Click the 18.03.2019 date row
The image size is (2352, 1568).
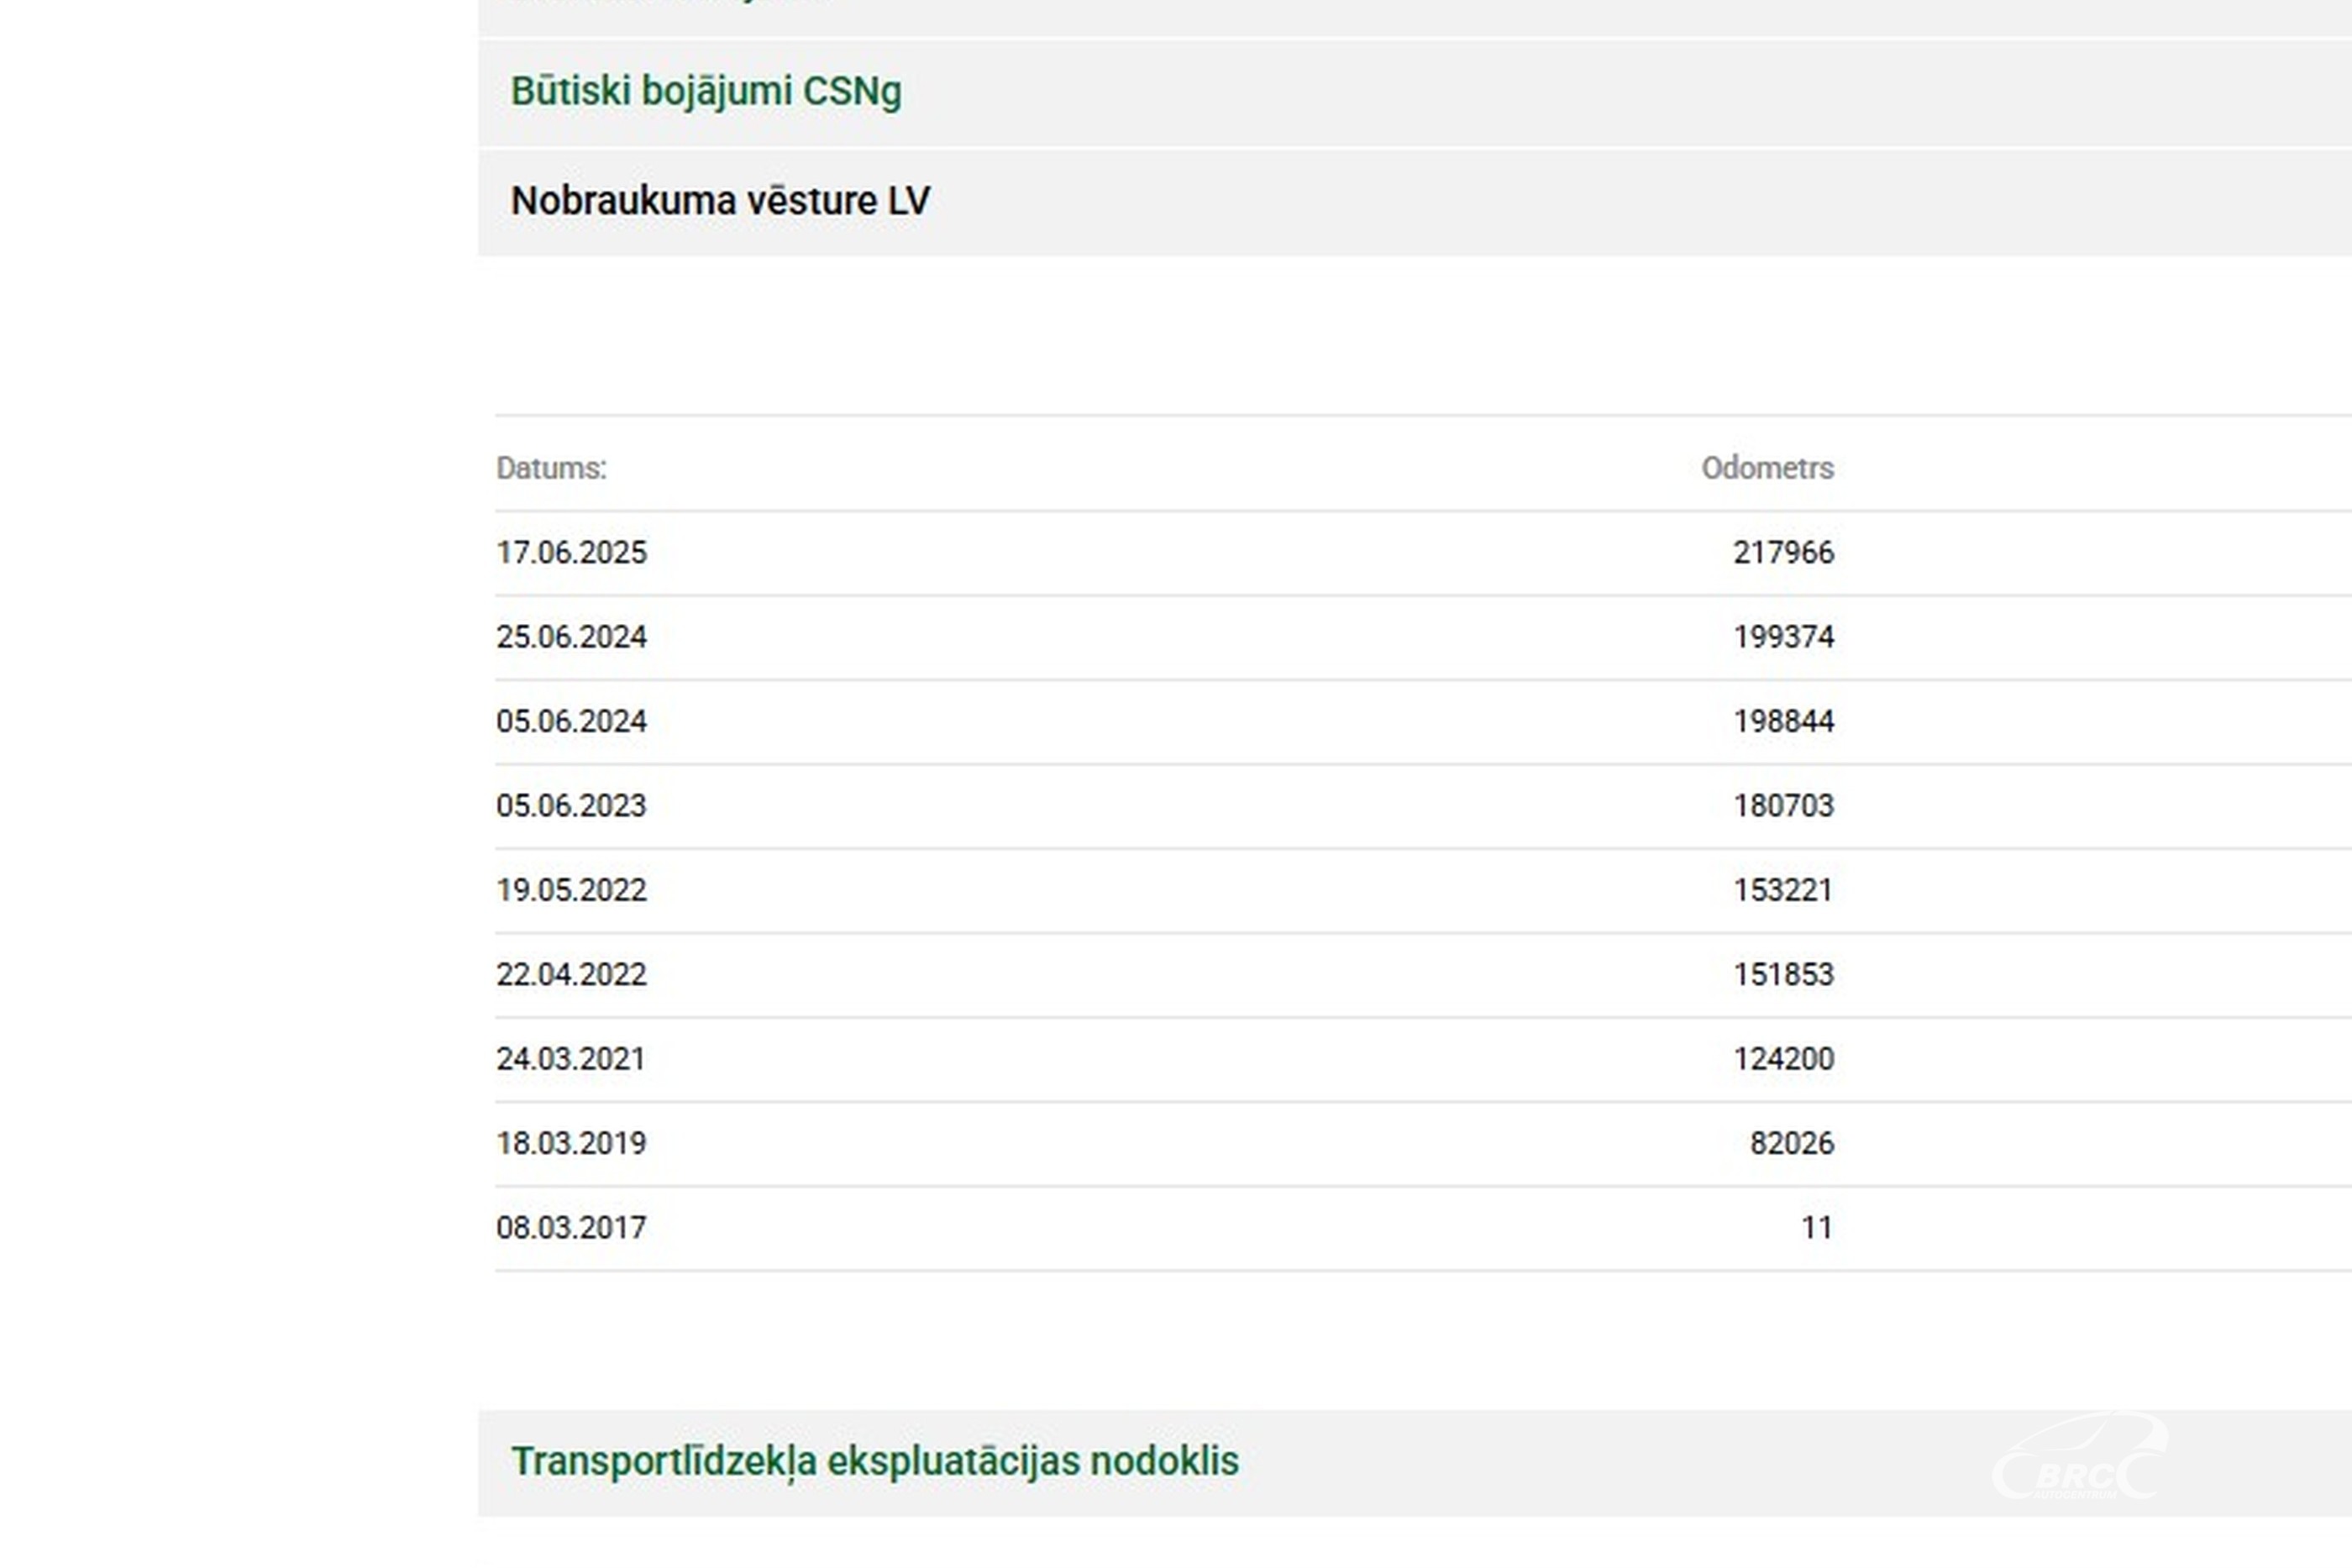[x=571, y=1143]
